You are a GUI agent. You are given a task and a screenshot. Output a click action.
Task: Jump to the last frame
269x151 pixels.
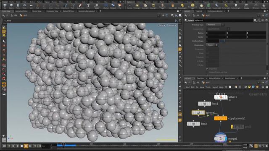coord(39,146)
